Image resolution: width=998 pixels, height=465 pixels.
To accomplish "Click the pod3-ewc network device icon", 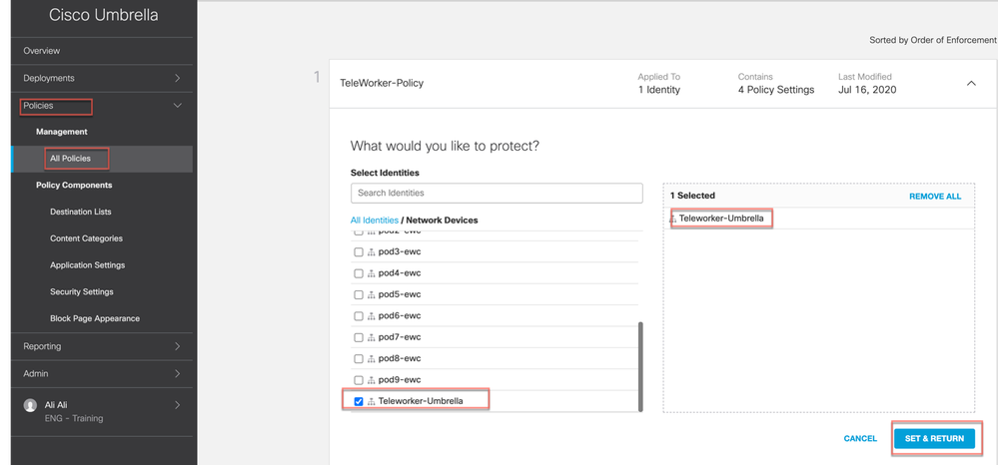I will pyautogui.click(x=371, y=252).
